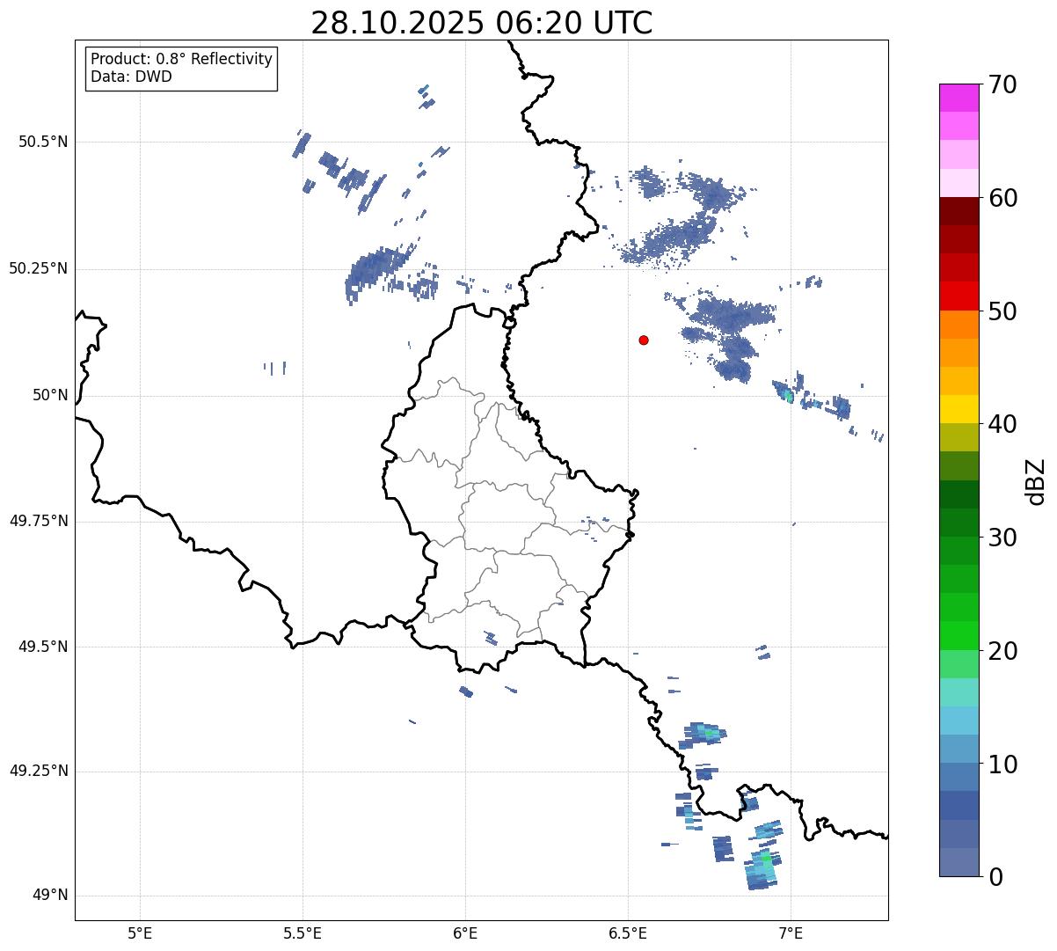The height and width of the screenshot is (951, 1057).
Task: Click the longitude label 6.5°E
Action: pos(628,933)
